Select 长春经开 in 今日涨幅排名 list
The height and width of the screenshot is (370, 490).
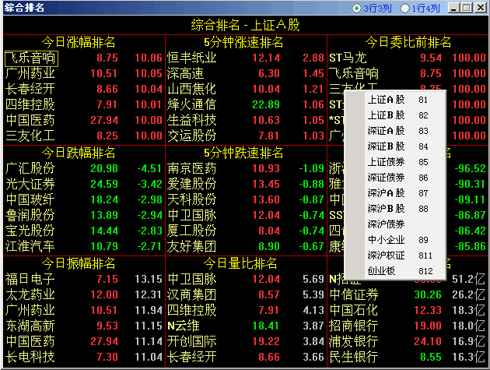tap(84, 89)
